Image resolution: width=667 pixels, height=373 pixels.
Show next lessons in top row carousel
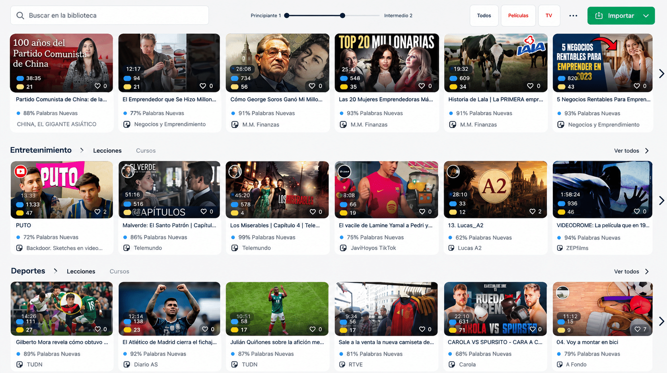point(661,74)
